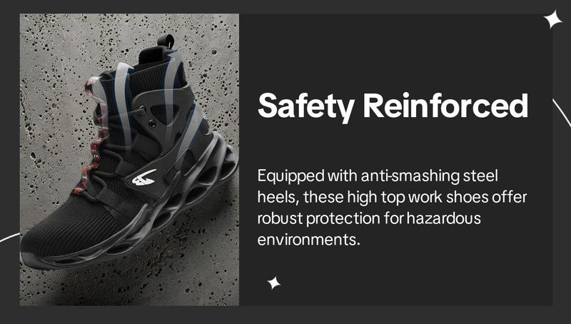
Task: Click the phrase "anti-smashing steel" in the description
Action: [429, 176]
